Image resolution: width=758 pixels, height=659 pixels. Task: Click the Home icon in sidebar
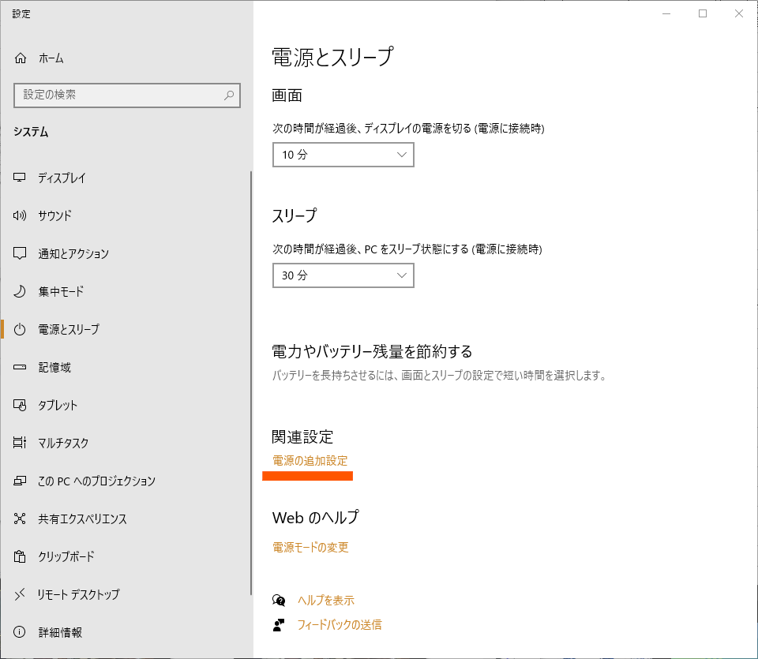(x=21, y=58)
